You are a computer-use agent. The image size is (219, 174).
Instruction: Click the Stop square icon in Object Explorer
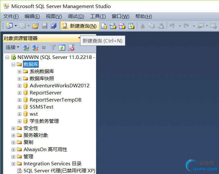coord(44,48)
